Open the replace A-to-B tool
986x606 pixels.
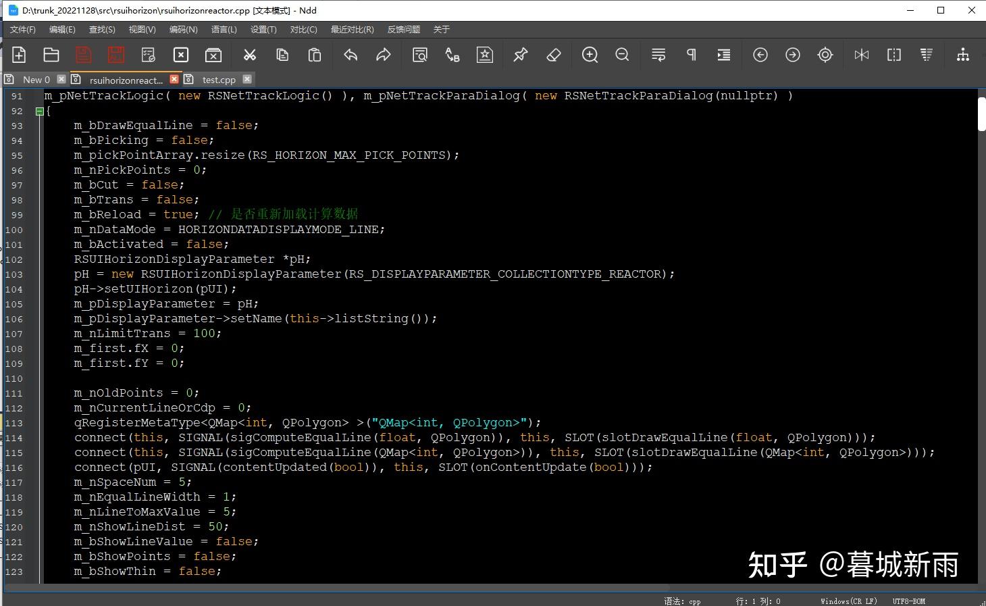click(x=452, y=55)
